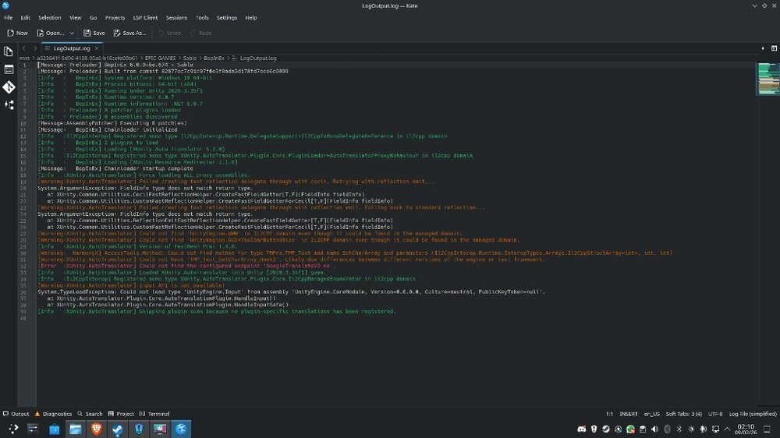Screen dimensions: 780x438
Task: Click the Open file toolbar button
Action: pos(50,33)
